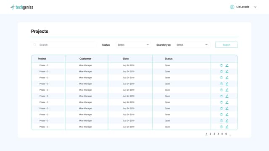This screenshot has width=269, height=151.
Task: Click the Liz Lavado user avatar icon
Action: [232, 7]
